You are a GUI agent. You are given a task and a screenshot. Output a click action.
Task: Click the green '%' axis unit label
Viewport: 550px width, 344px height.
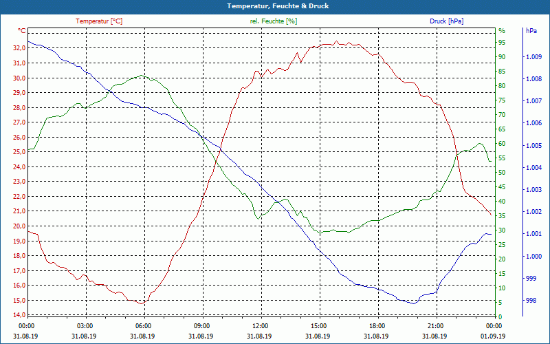coord(502,31)
